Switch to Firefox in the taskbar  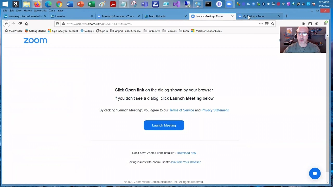(x=37, y=4)
